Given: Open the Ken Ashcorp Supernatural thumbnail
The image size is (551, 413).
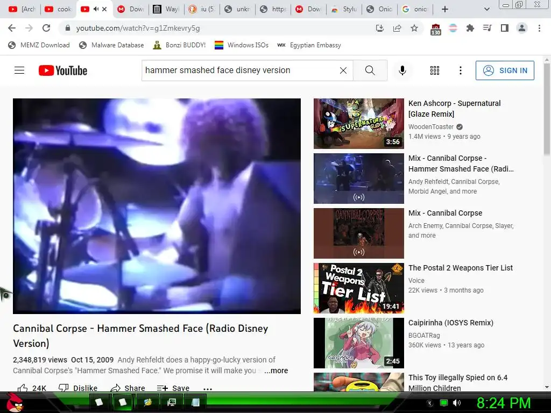Looking at the screenshot, I should (x=359, y=124).
